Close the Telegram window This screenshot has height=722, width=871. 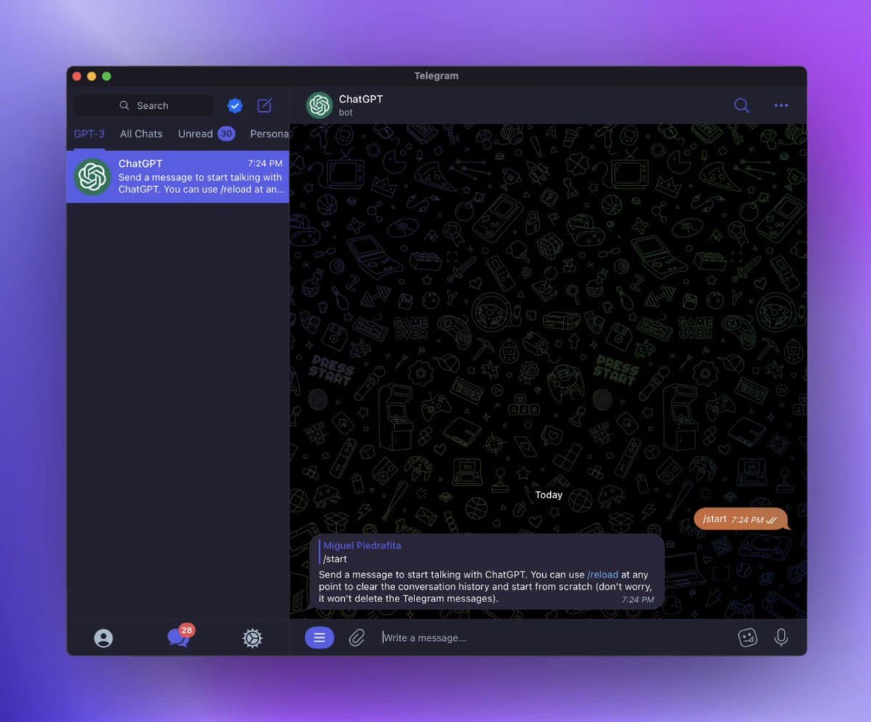tap(77, 76)
